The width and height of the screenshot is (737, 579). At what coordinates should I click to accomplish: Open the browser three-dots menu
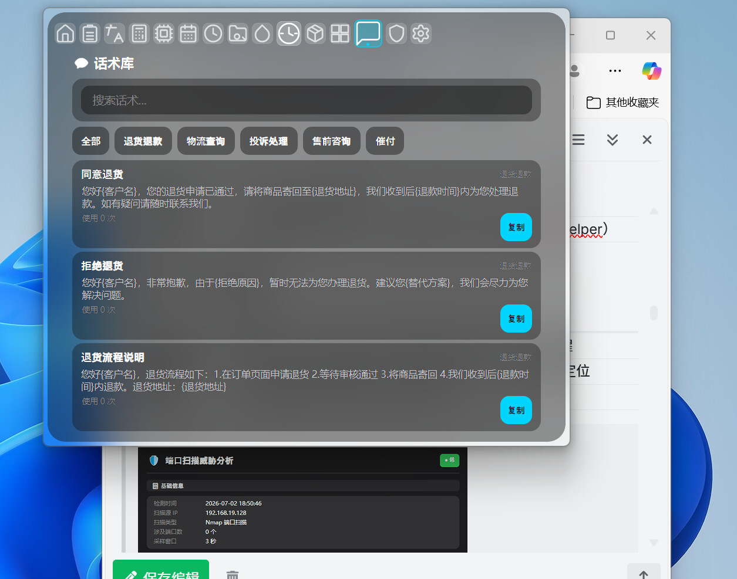pos(615,70)
